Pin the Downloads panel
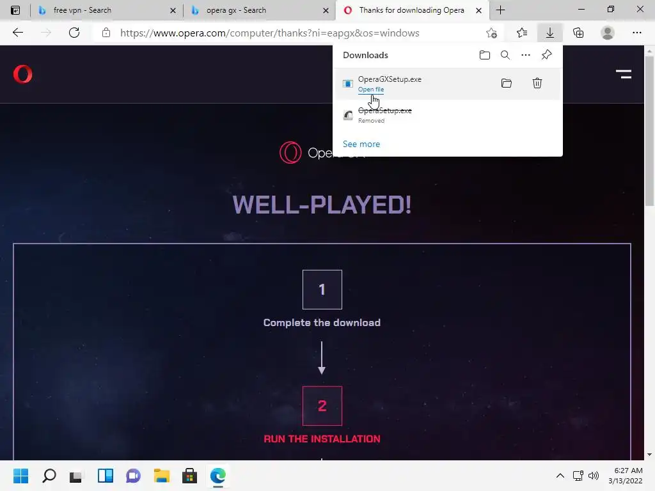This screenshot has width=655, height=491. click(x=546, y=55)
